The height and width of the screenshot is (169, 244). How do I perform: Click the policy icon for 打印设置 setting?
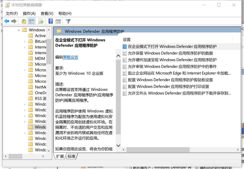(x=125, y=87)
